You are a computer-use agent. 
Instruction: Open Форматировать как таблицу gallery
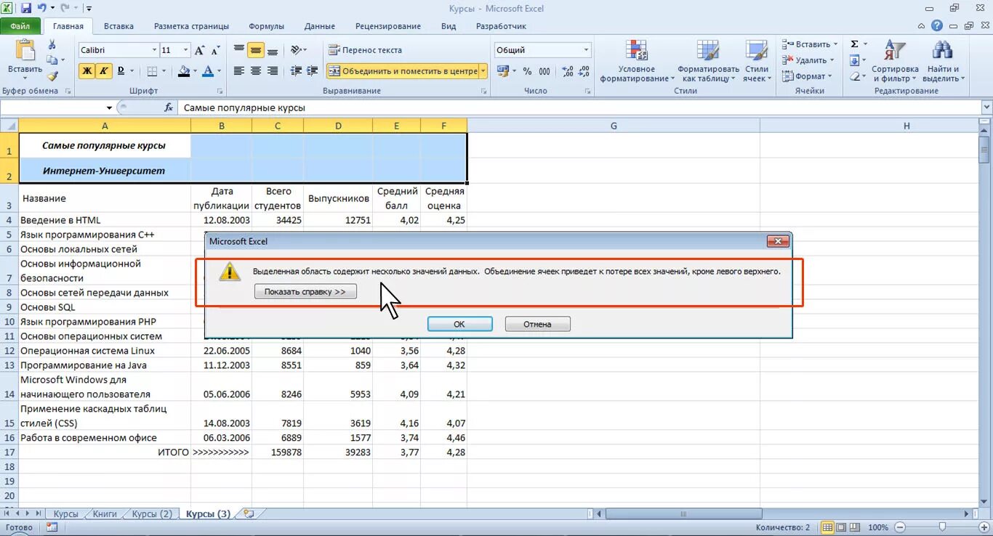point(708,61)
